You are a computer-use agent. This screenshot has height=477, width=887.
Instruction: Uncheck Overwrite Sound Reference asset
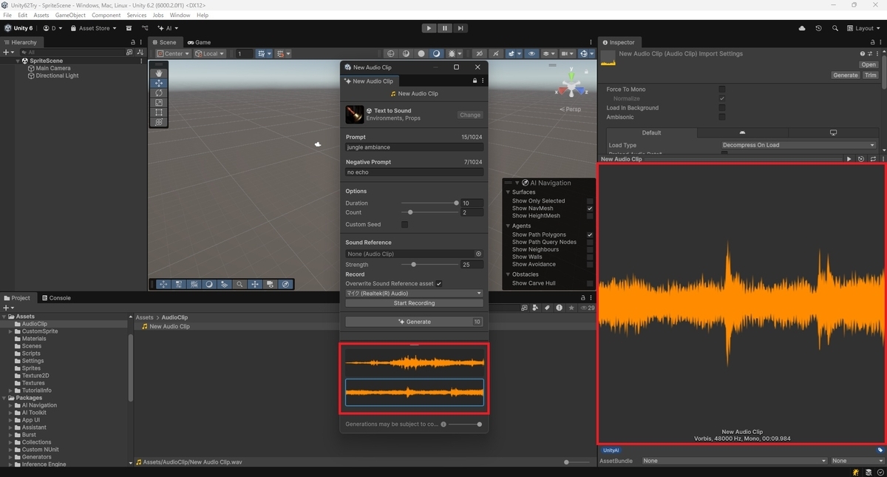tap(439, 283)
